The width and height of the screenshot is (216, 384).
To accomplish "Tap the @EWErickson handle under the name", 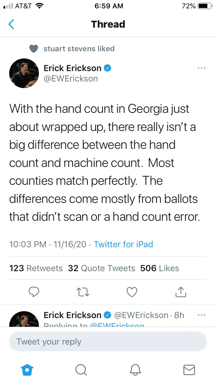I will pos(71,79).
